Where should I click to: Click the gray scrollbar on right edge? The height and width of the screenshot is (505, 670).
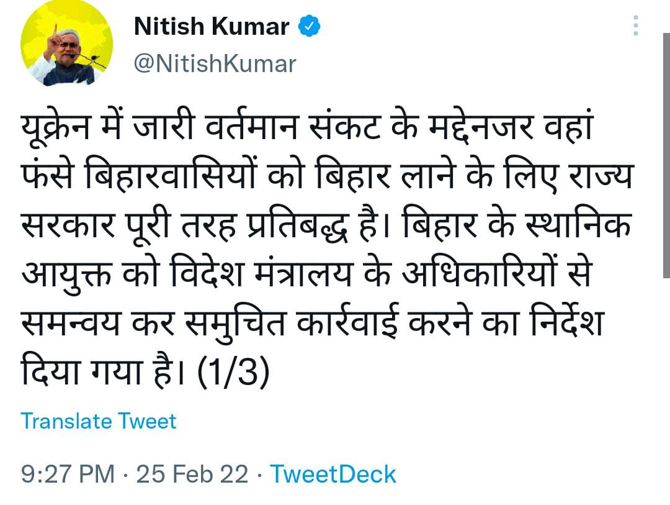point(666,155)
